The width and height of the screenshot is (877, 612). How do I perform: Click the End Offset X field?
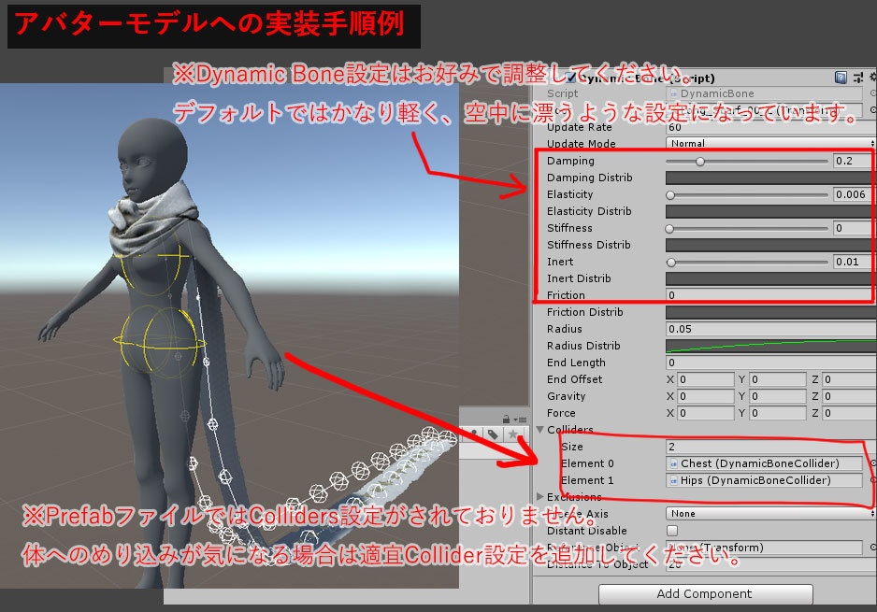(x=705, y=379)
